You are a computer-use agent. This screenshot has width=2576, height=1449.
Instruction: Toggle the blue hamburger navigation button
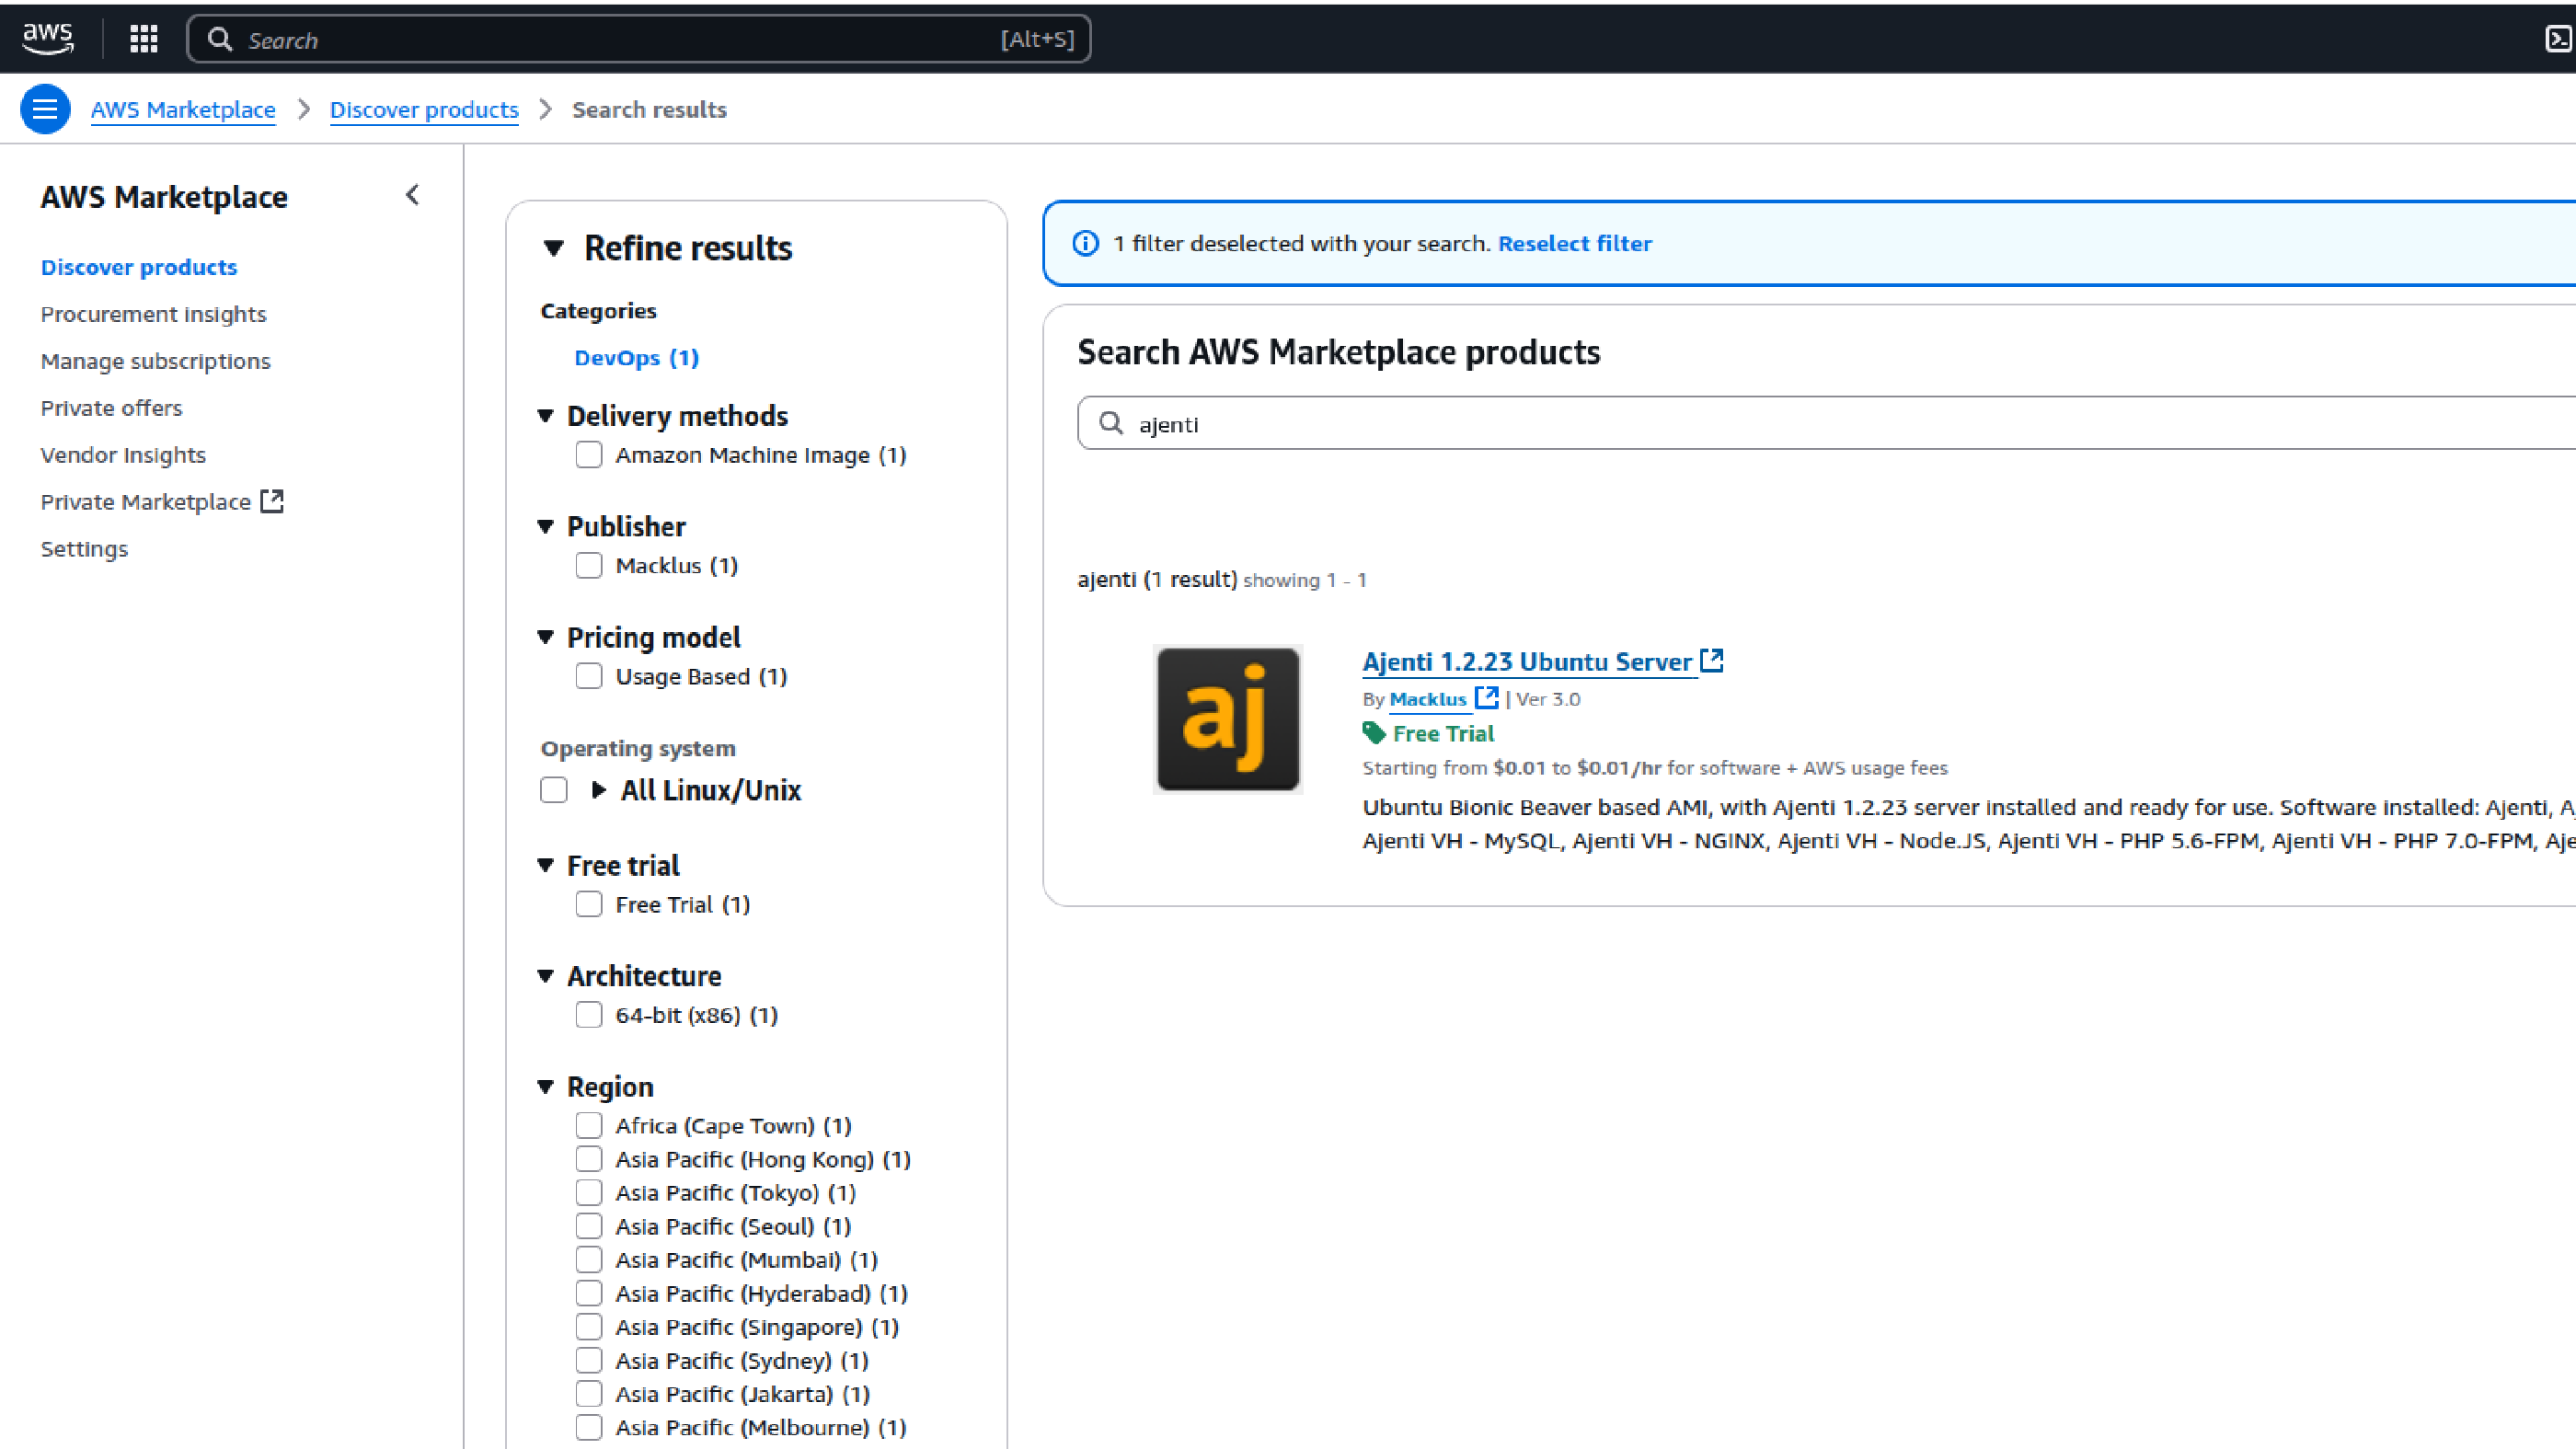(x=45, y=109)
